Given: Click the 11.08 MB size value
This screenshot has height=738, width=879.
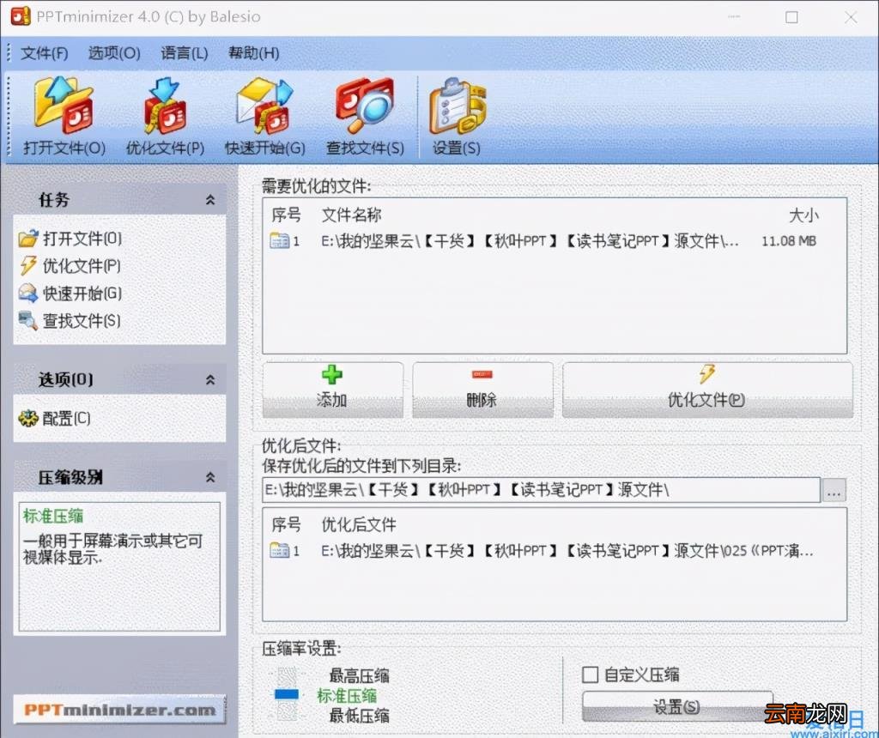Looking at the screenshot, I should pyautogui.click(x=789, y=241).
